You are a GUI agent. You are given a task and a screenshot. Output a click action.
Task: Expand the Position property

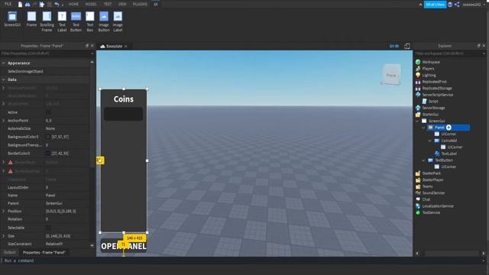tap(3, 211)
